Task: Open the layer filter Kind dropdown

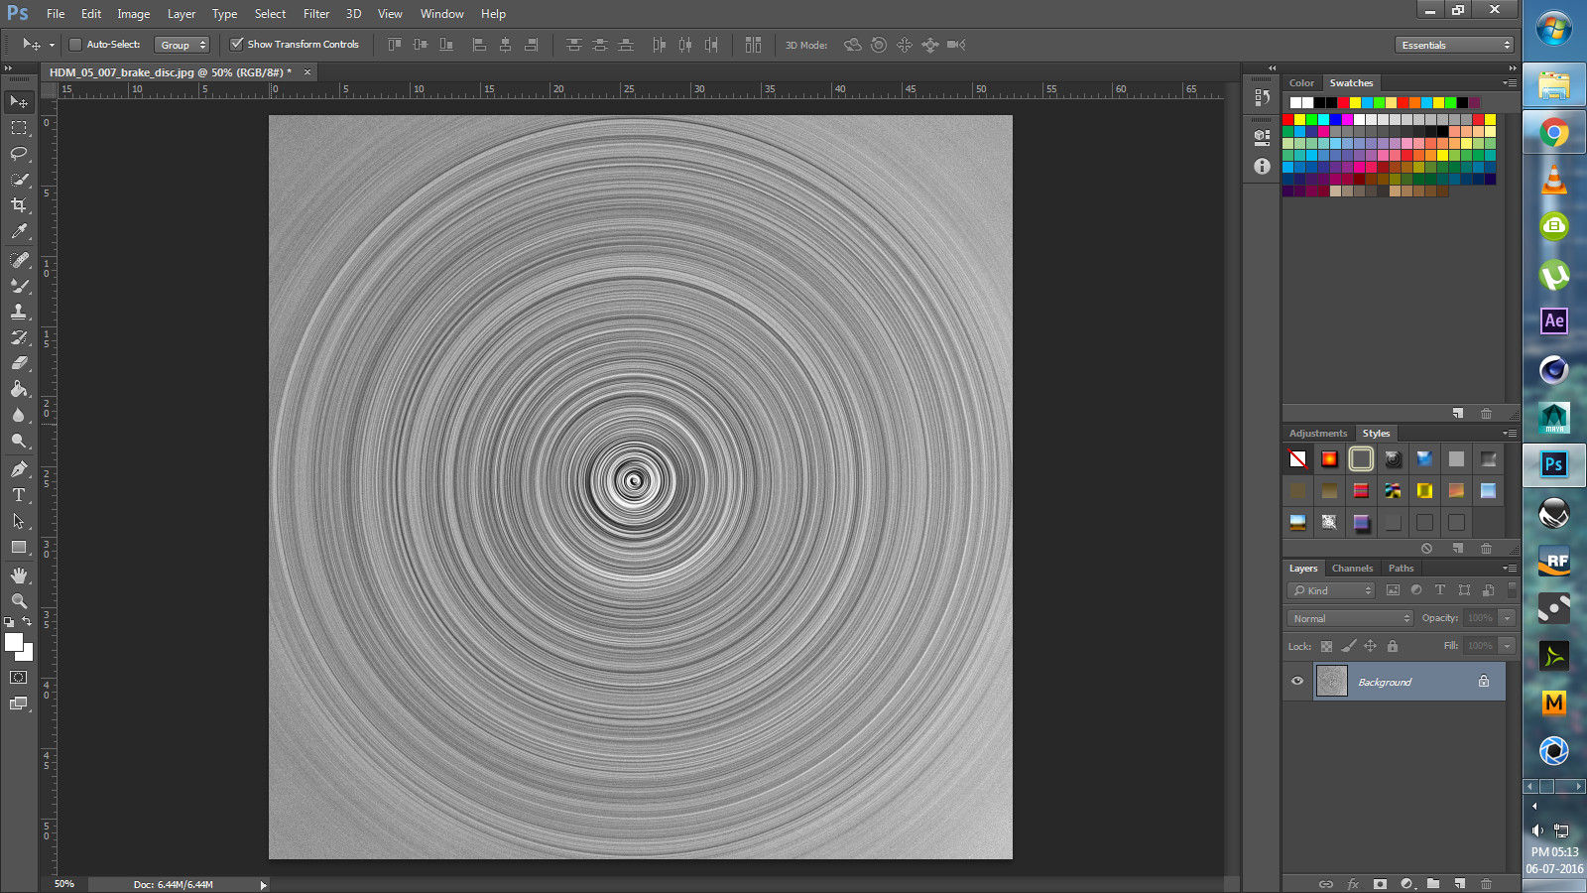Action: 1331,590
